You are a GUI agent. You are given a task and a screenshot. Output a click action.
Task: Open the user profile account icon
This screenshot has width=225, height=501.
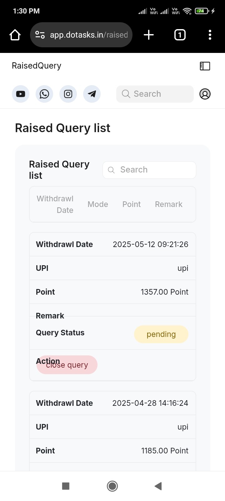205,94
